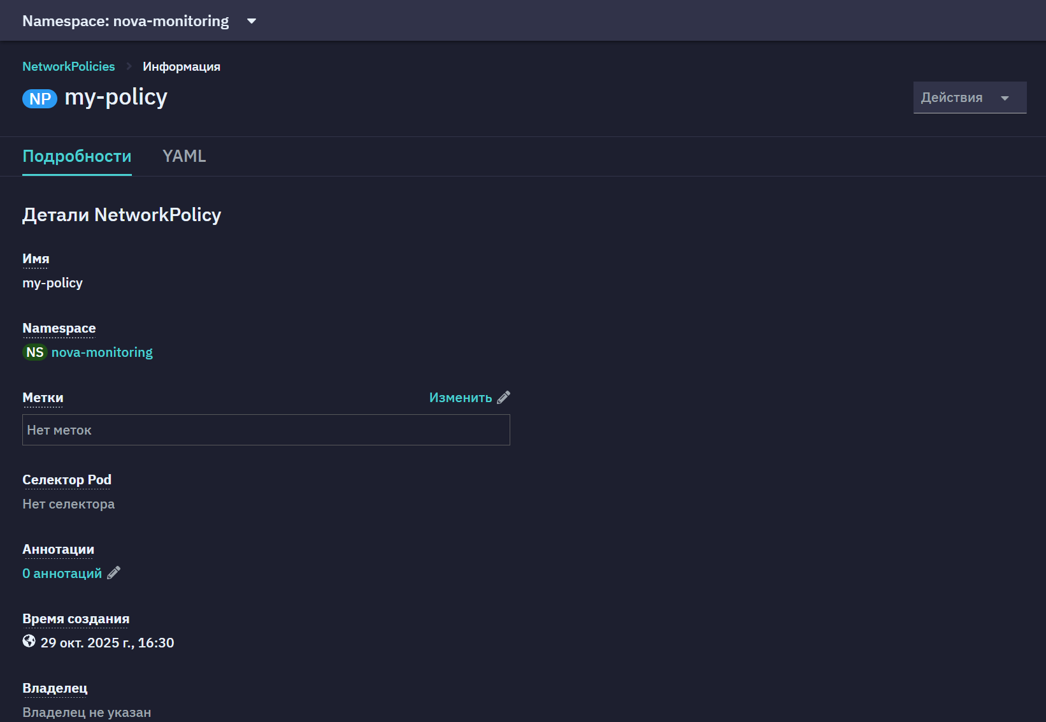Go back to NetworkPolicies breadcrumb
The image size is (1046, 722).
(x=69, y=66)
